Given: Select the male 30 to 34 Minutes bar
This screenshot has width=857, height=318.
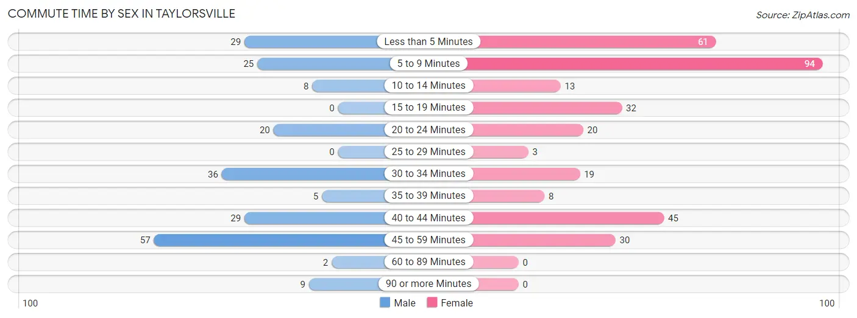Looking at the screenshot, I should (x=303, y=174).
